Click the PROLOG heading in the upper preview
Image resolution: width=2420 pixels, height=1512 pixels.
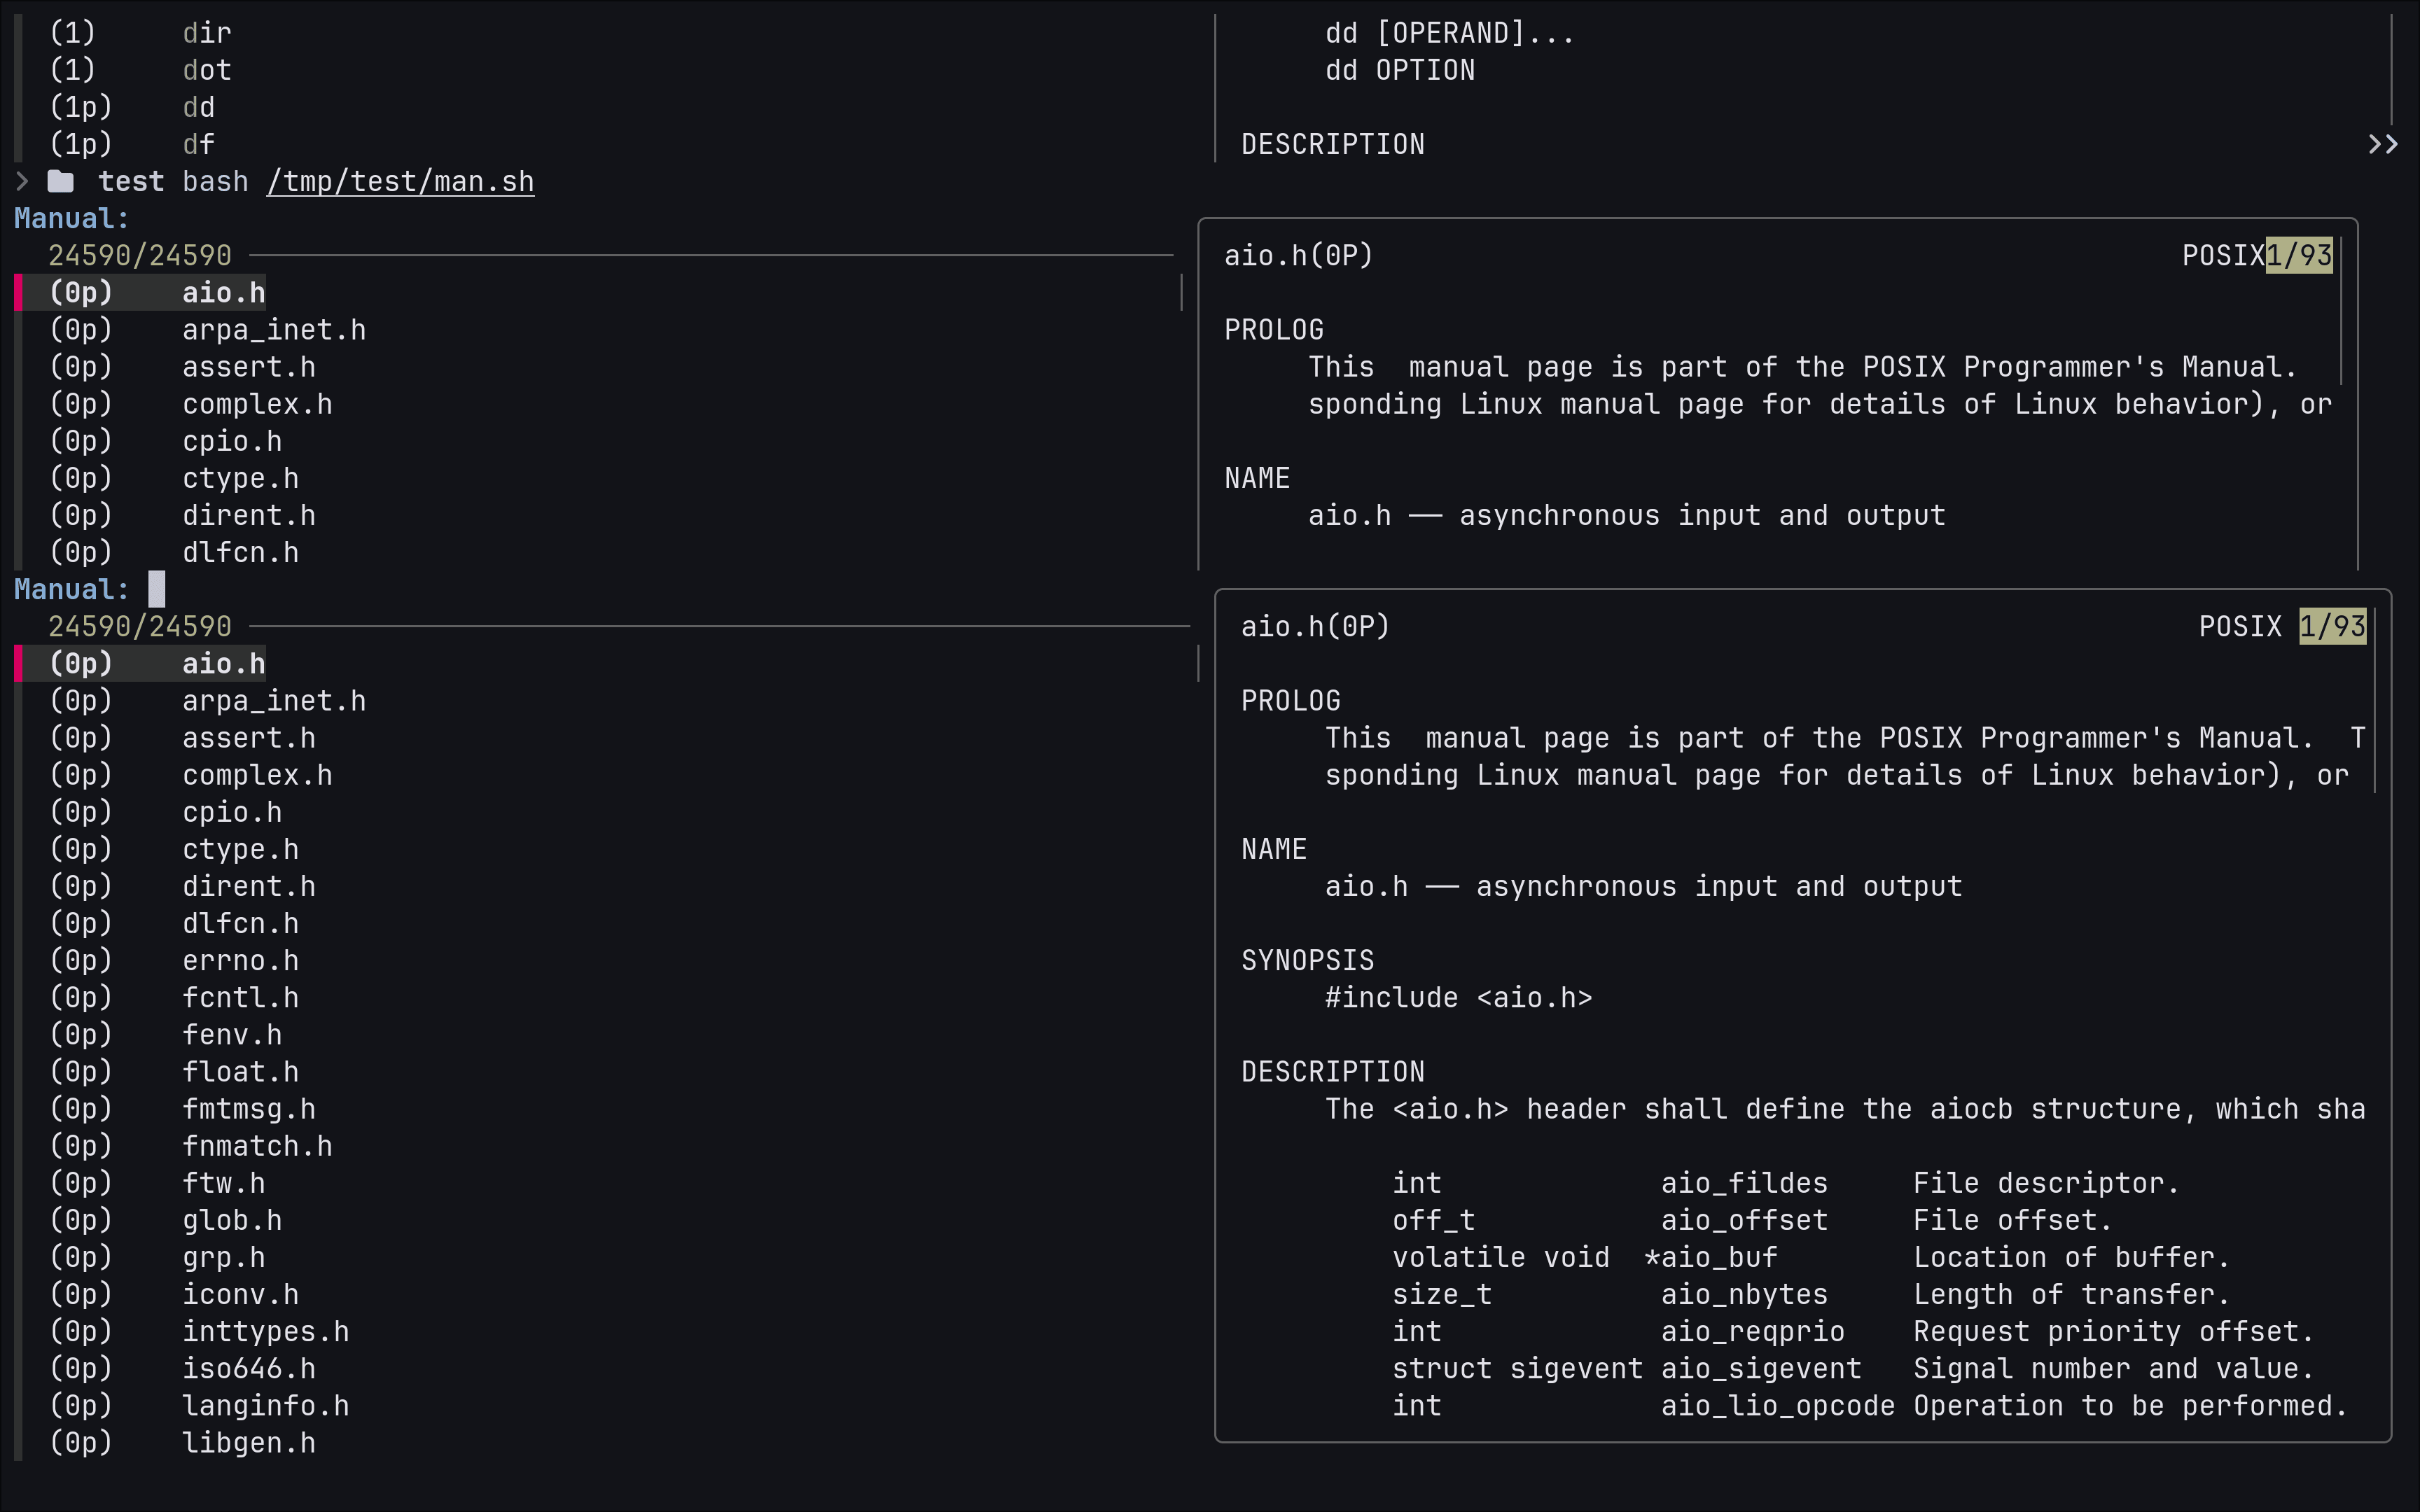pyautogui.click(x=1274, y=329)
